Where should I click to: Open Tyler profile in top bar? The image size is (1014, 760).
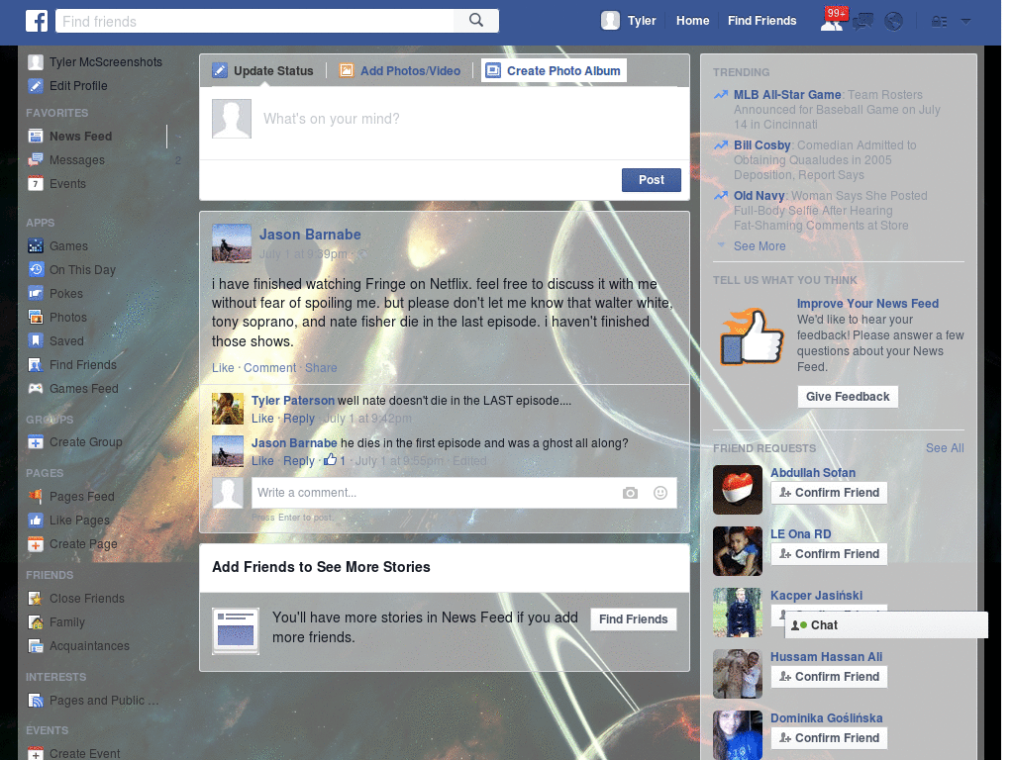tap(629, 21)
